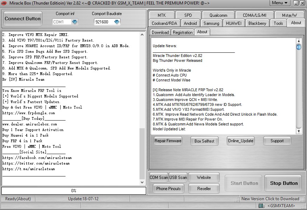Viewport: 307px width, 210px height.
Task: Click 'Buy Huawei 4 in 1 Pack' line
Action: (x=26, y=135)
